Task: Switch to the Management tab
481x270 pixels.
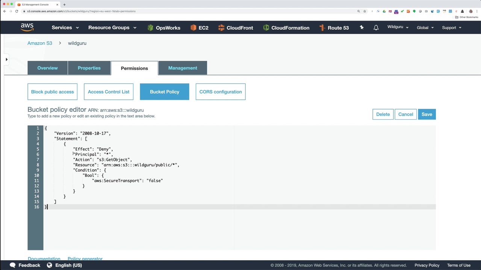Action: click(183, 68)
